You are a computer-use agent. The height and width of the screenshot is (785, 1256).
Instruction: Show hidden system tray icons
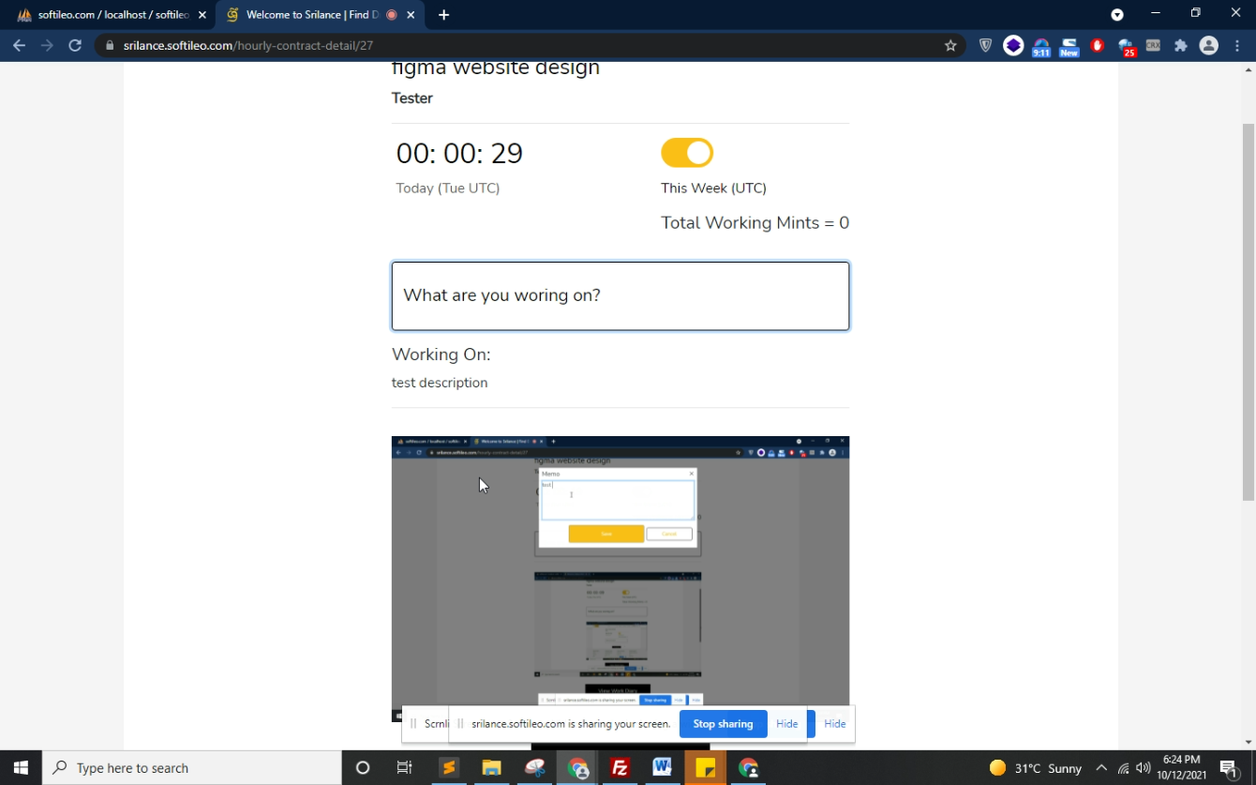[x=1100, y=768]
